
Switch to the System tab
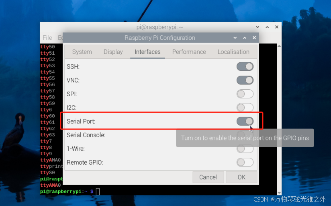pos(82,52)
